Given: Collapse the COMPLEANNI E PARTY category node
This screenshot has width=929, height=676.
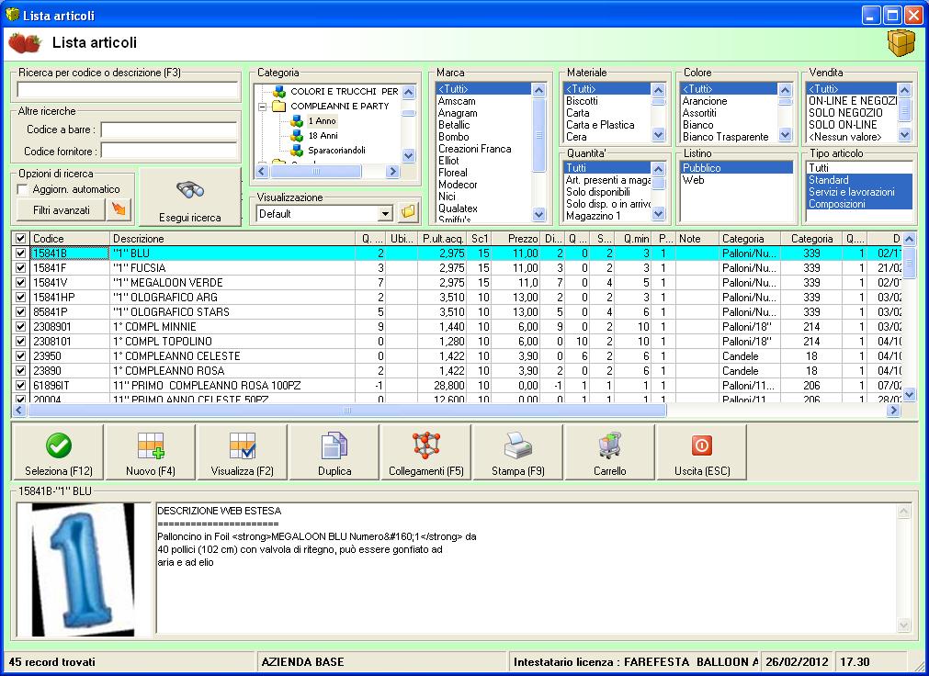Looking at the screenshot, I should 262,107.
